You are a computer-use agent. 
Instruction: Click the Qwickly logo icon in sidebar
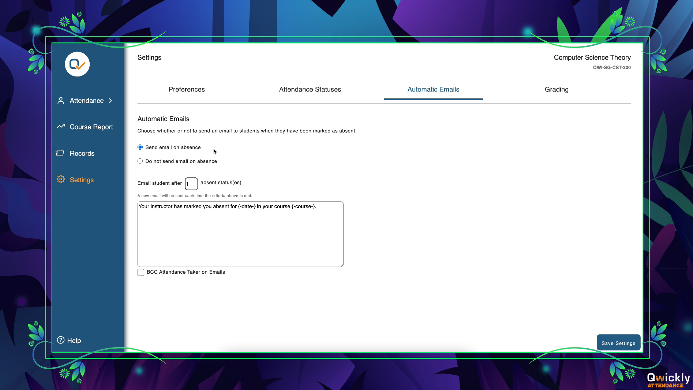pos(77,64)
